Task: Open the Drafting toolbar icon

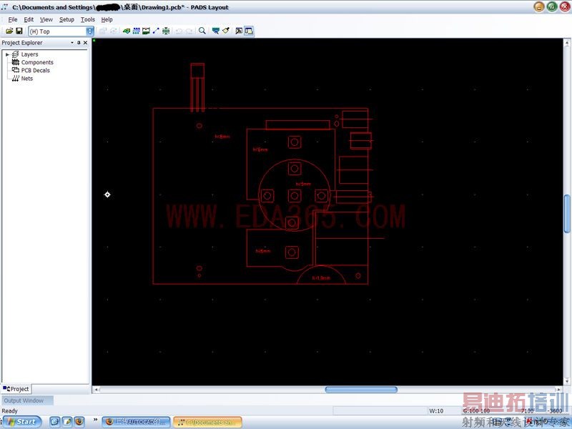Action: click(x=127, y=31)
